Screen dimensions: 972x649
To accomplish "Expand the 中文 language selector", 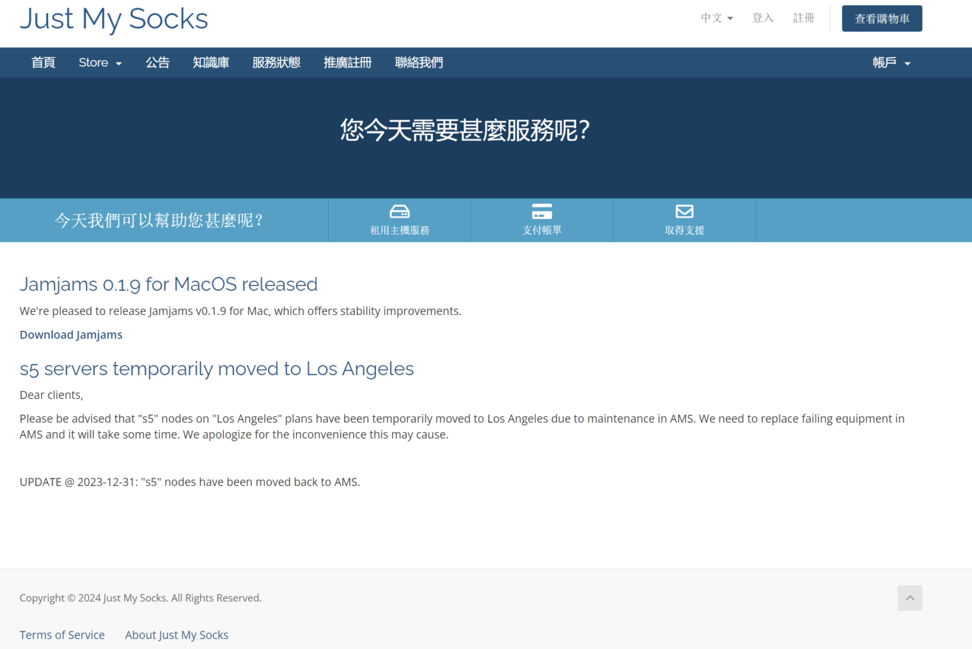I will [716, 18].
